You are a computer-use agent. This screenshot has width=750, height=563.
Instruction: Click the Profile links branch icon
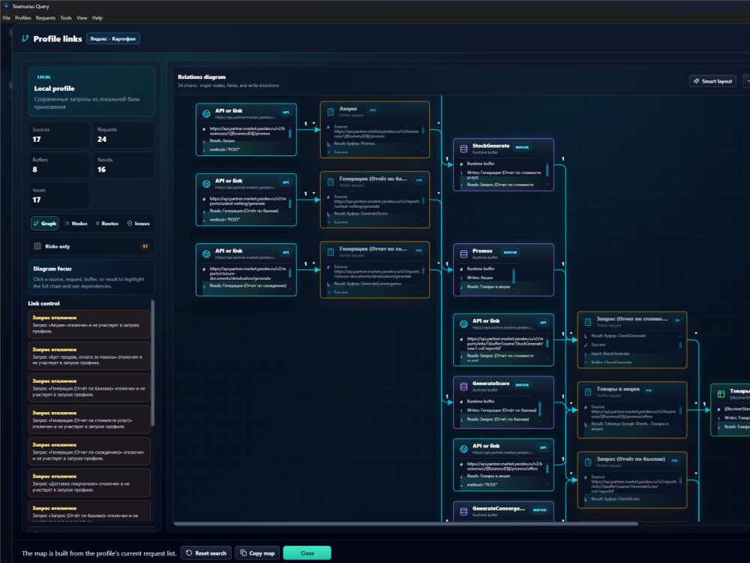pos(25,38)
